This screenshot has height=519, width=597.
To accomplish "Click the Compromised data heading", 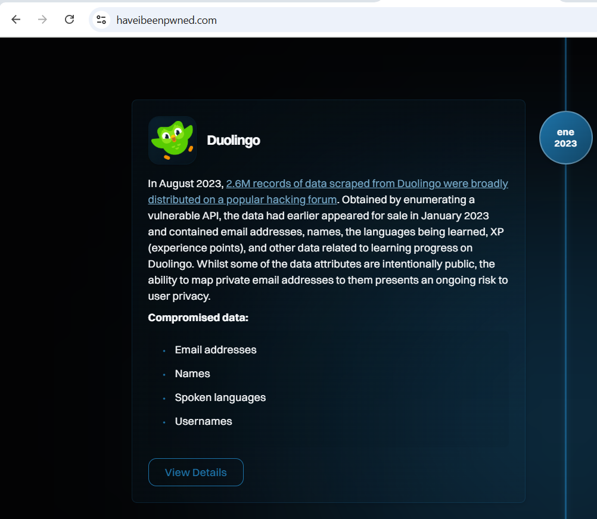I will [198, 318].
